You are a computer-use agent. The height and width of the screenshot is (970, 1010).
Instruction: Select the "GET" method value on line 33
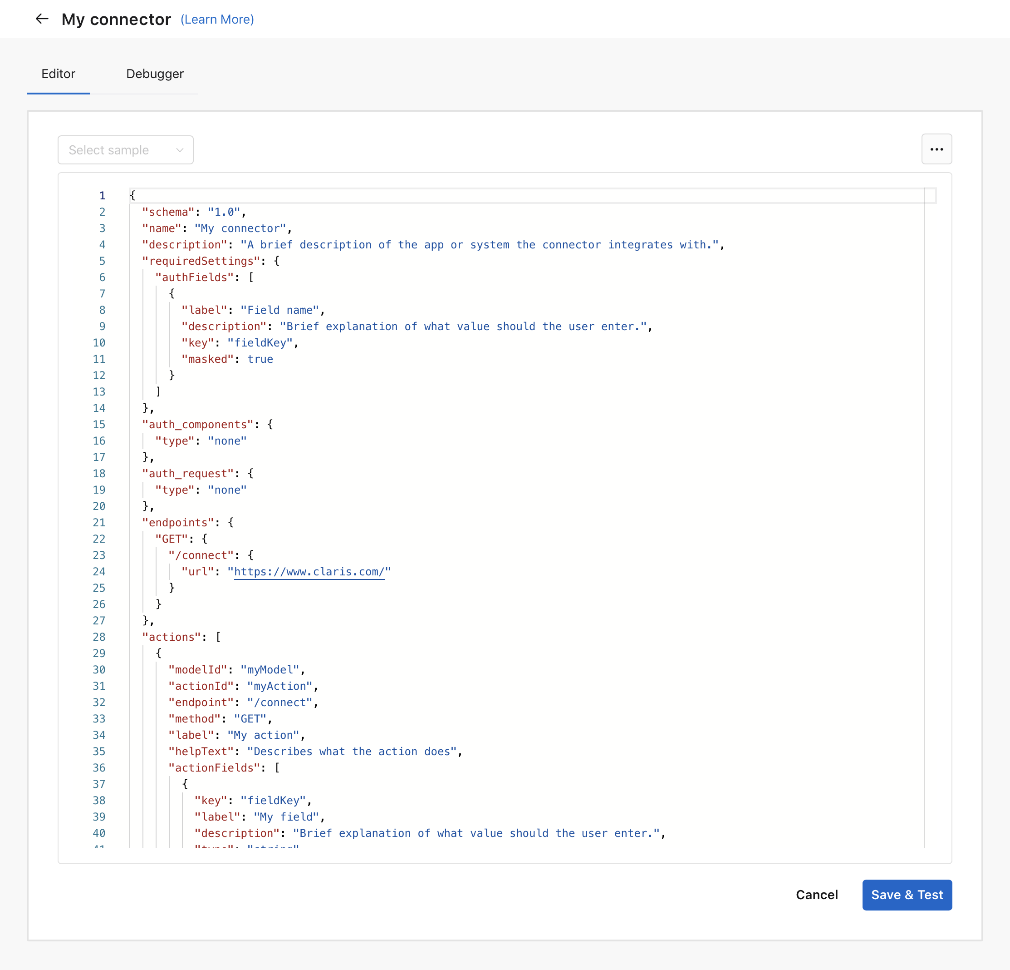click(250, 718)
